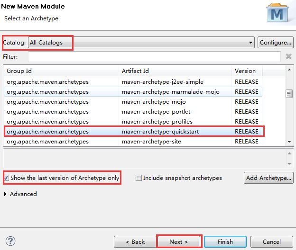The image size is (296, 250).
Task: Click the archetype table's scrollbar thumb
Action: (289, 94)
